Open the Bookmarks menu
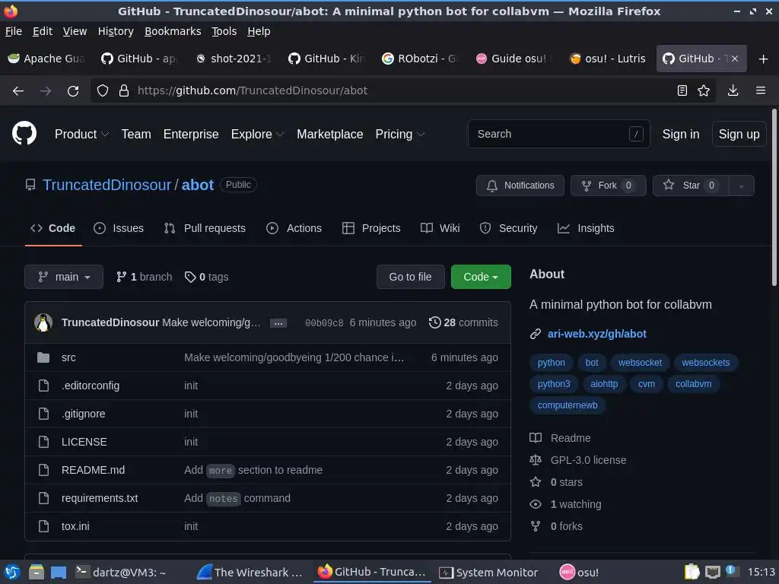The width and height of the screenshot is (779, 584). [x=173, y=31]
